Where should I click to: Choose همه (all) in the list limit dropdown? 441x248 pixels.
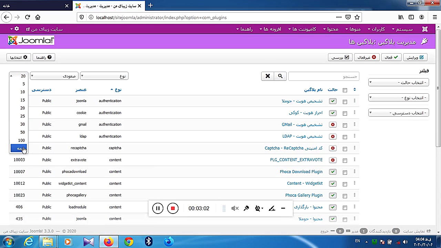pos(19,148)
